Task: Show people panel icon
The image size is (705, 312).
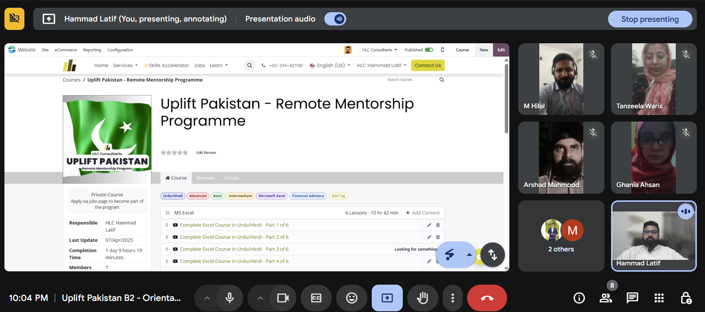Action: (x=606, y=298)
